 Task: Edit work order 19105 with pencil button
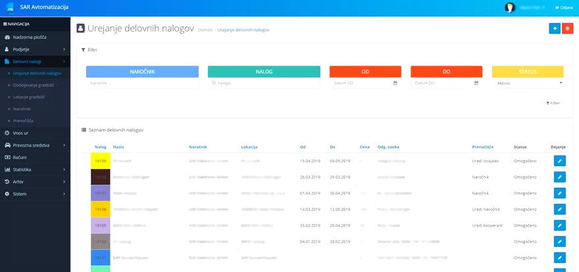click(x=559, y=225)
